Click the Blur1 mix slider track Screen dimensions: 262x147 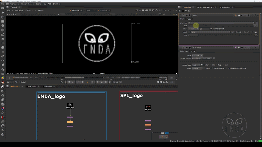pos(227,35)
